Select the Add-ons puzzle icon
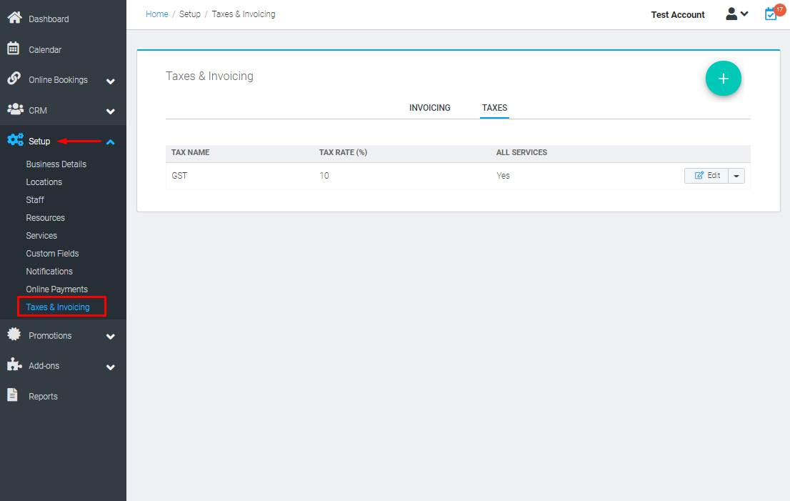Image resolution: width=790 pixels, height=501 pixels. [x=14, y=365]
